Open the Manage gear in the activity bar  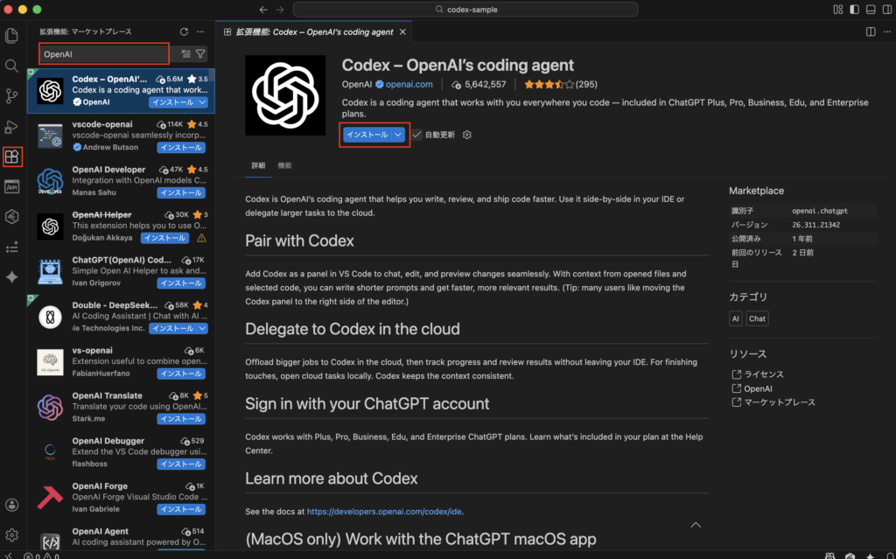[x=12, y=535]
